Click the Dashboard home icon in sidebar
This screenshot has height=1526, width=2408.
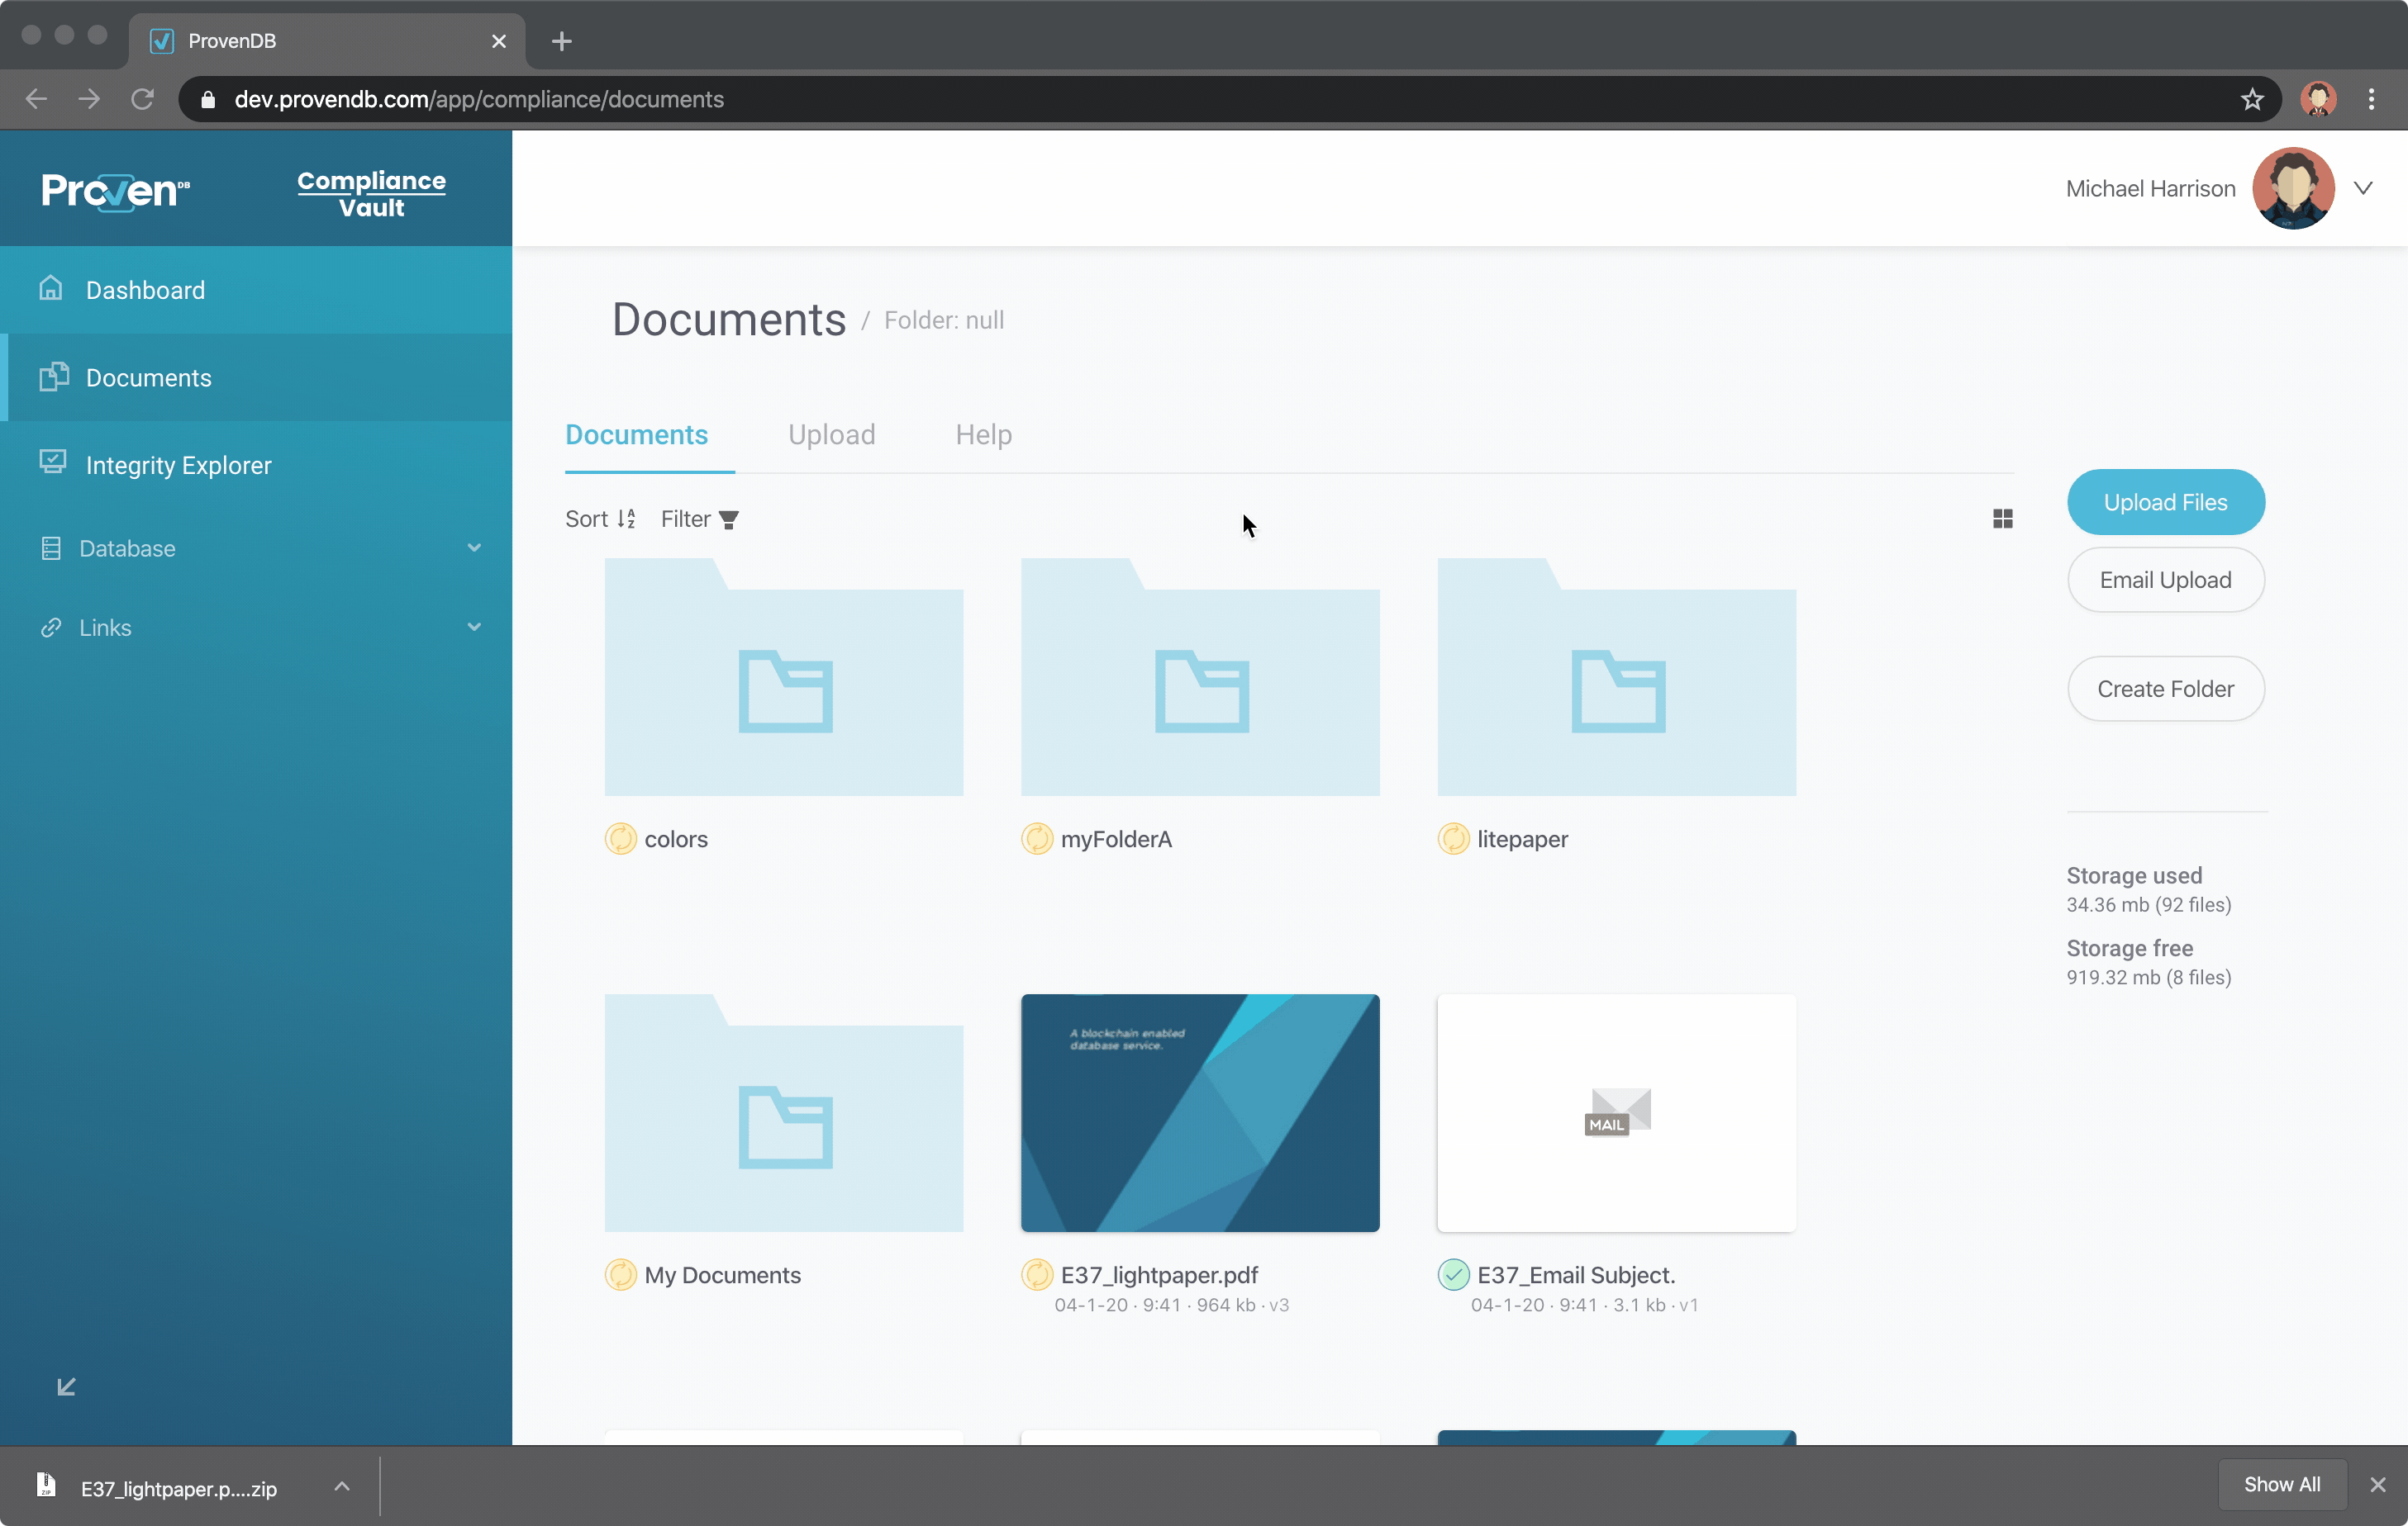click(x=51, y=290)
